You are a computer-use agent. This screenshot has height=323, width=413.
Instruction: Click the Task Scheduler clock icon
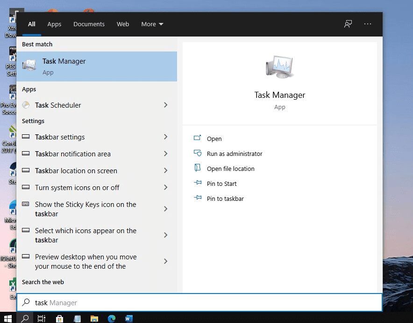tap(26, 105)
